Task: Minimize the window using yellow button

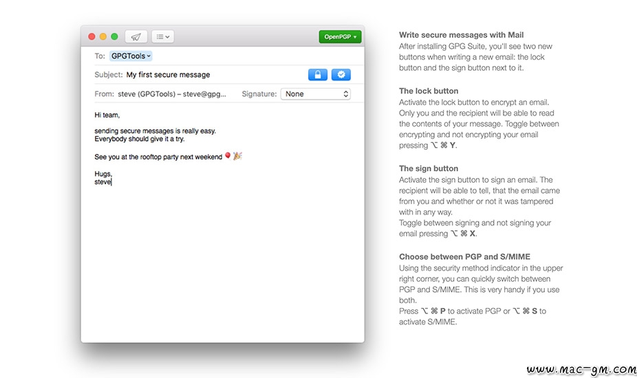Action: click(x=103, y=36)
